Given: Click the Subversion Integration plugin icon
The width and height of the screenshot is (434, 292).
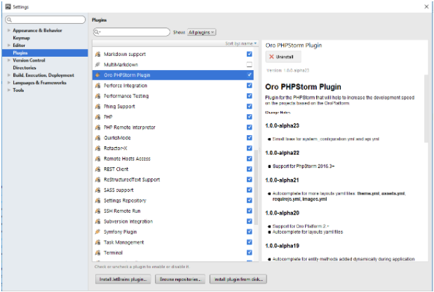Looking at the screenshot, I should (x=97, y=221).
